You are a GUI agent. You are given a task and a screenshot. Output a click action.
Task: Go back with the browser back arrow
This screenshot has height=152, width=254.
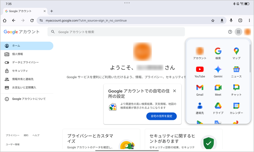point(14,21)
